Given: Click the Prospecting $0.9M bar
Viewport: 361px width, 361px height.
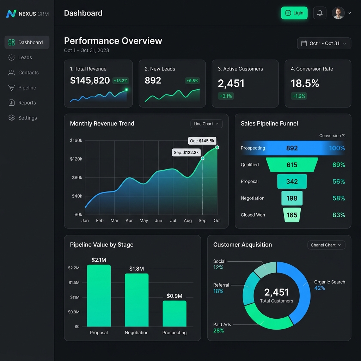Looking at the screenshot, I should coord(174,313).
